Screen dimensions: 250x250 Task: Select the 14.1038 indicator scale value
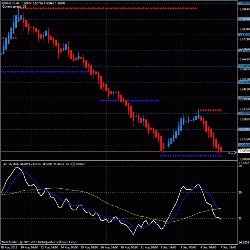pyautogui.click(x=244, y=242)
